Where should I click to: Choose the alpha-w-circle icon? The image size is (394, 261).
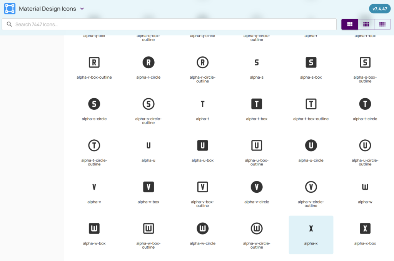point(202,229)
